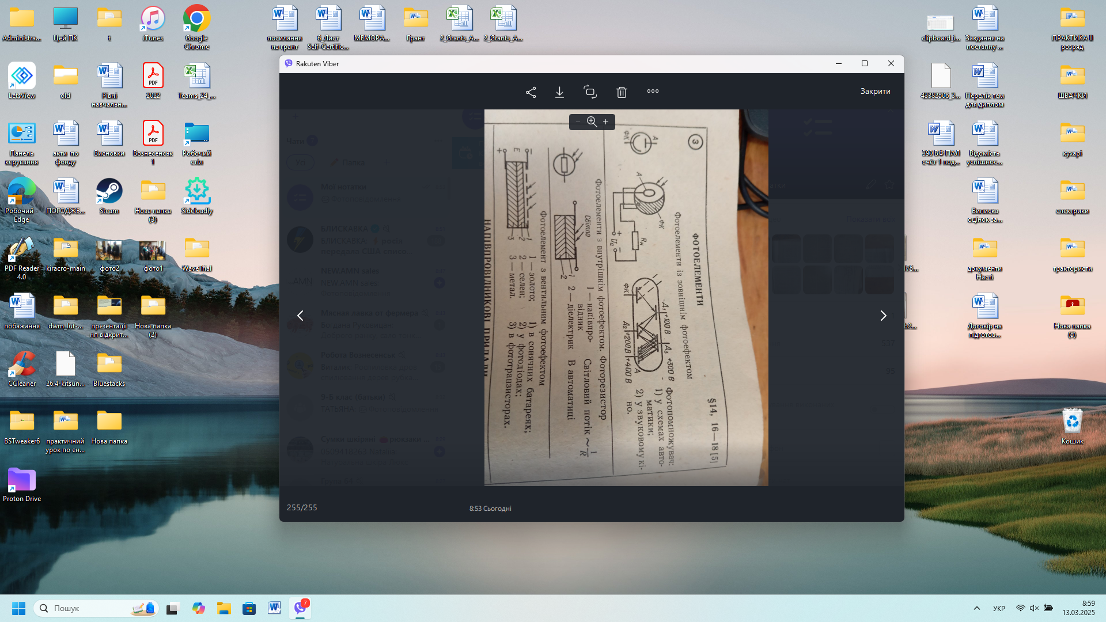Image resolution: width=1106 pixels, height=622 pixels.
Task: Click the Закрити button
Action: pos(875,91)
